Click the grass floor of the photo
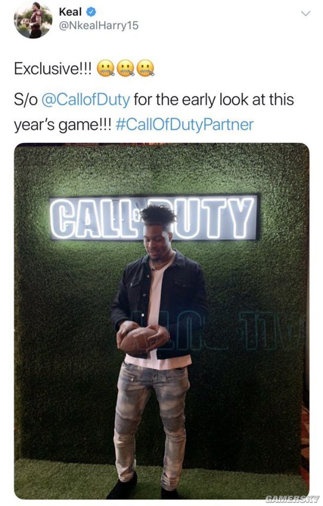323x506 pixels. pos(161,478)
